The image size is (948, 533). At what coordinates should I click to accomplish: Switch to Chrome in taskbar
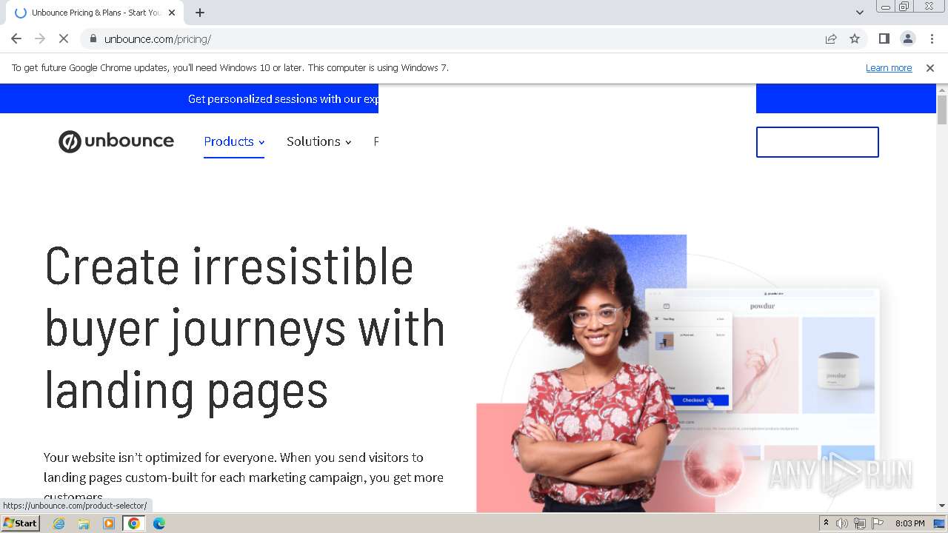coord(134,523)
